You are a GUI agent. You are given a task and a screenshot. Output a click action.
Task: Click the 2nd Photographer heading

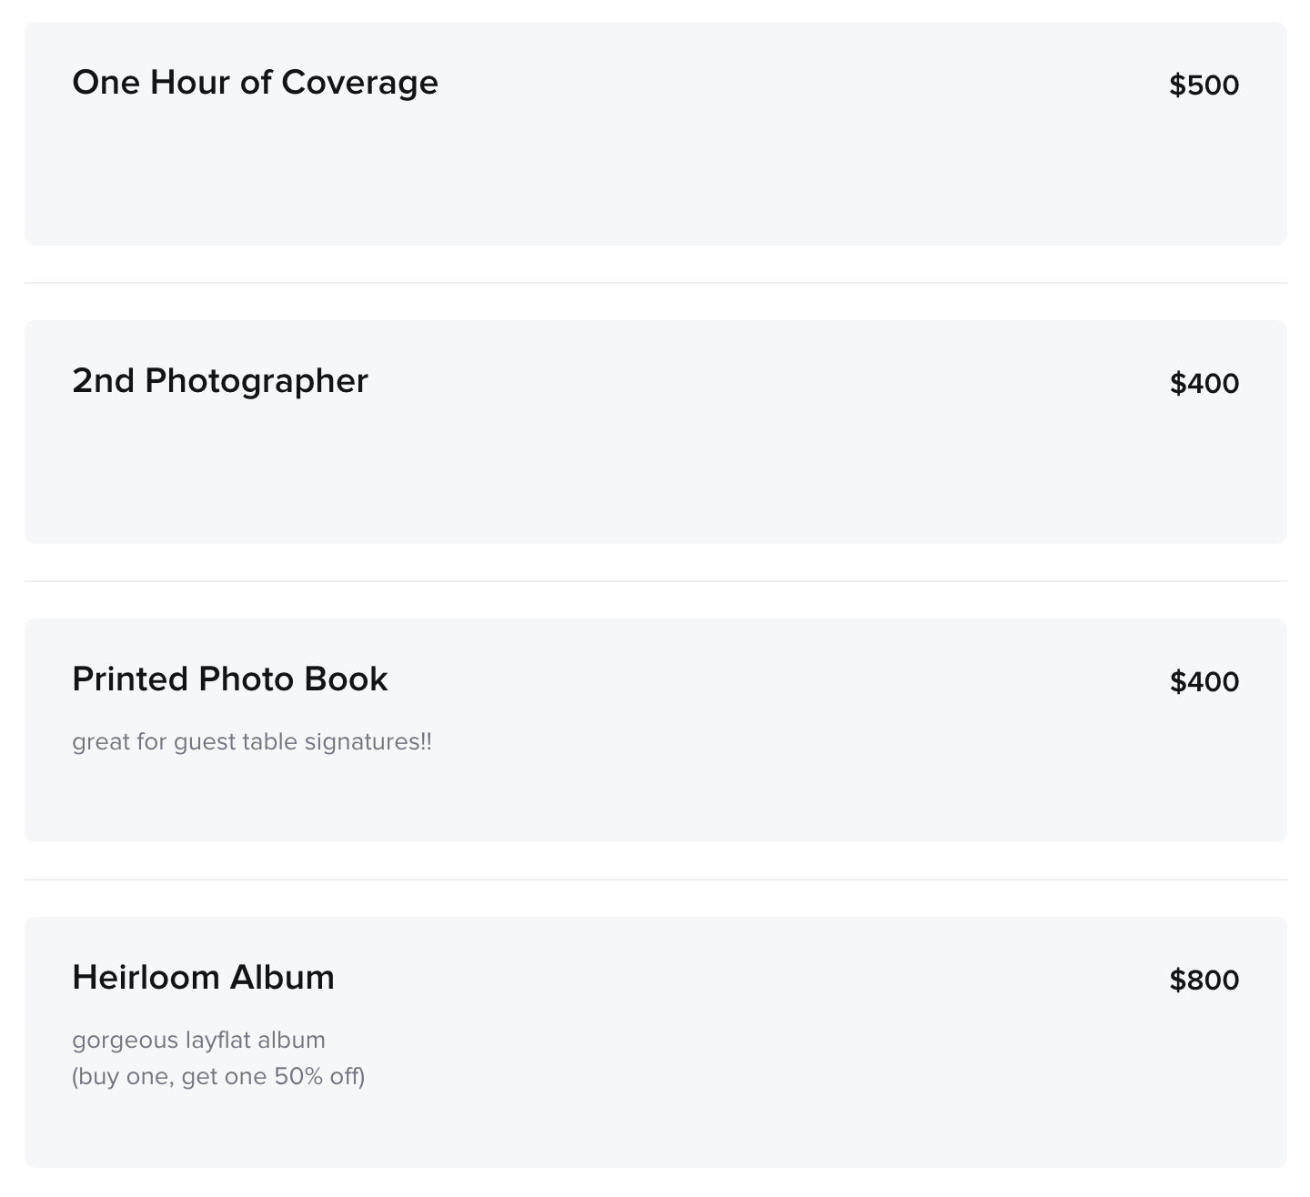tap(220, 381)
